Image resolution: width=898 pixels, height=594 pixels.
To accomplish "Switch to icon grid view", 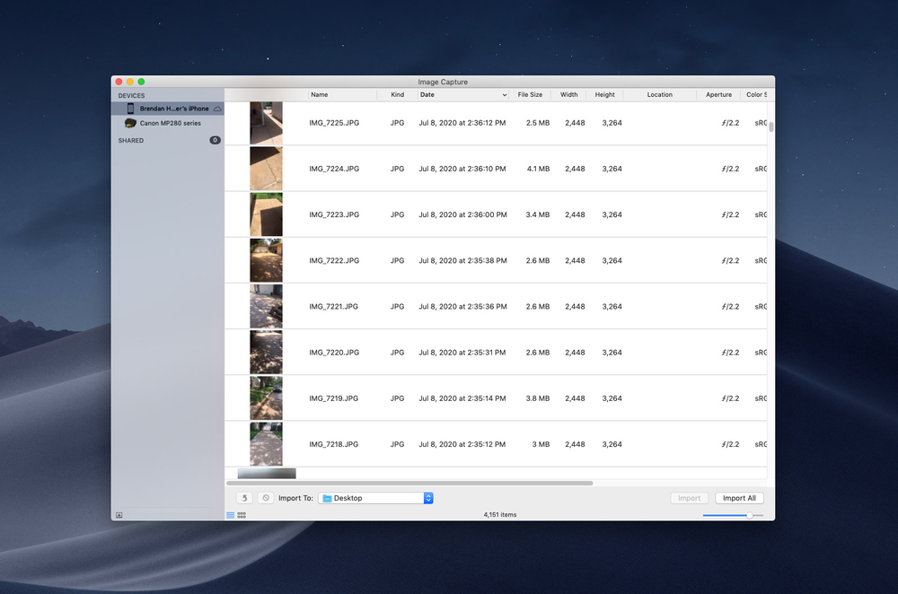I will 242,515.
